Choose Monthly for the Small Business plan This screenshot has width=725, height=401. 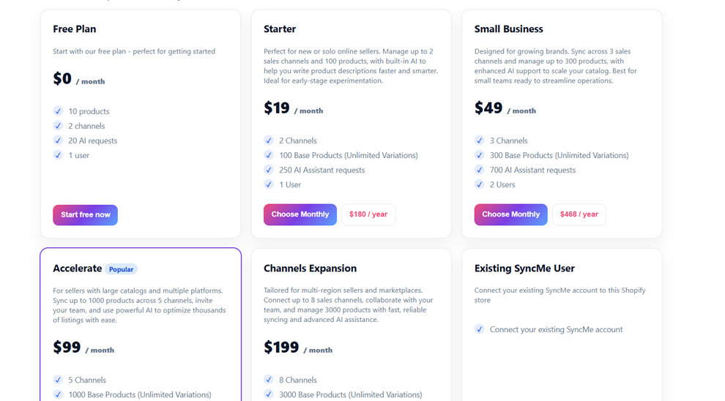[510, 214]
